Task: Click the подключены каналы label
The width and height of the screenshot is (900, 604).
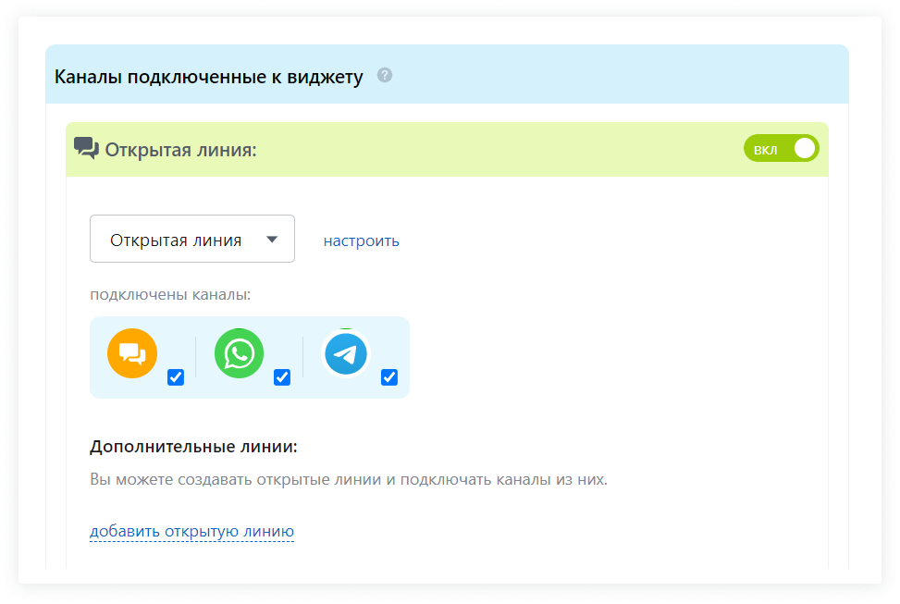Action: pos(170,295)
